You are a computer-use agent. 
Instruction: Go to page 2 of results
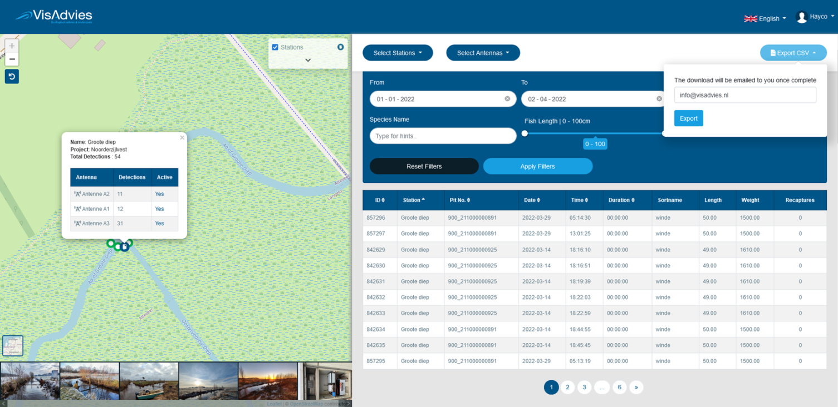[x=567, y=387]
